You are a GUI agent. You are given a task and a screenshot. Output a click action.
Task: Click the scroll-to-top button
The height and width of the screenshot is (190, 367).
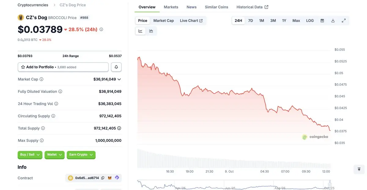pos(359,169)
